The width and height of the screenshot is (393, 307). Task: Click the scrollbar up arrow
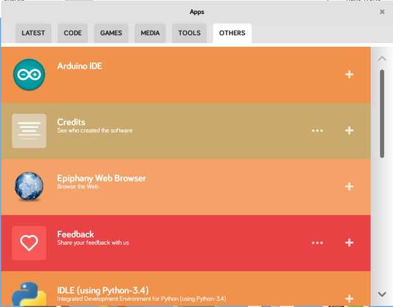tap(382, 58)
